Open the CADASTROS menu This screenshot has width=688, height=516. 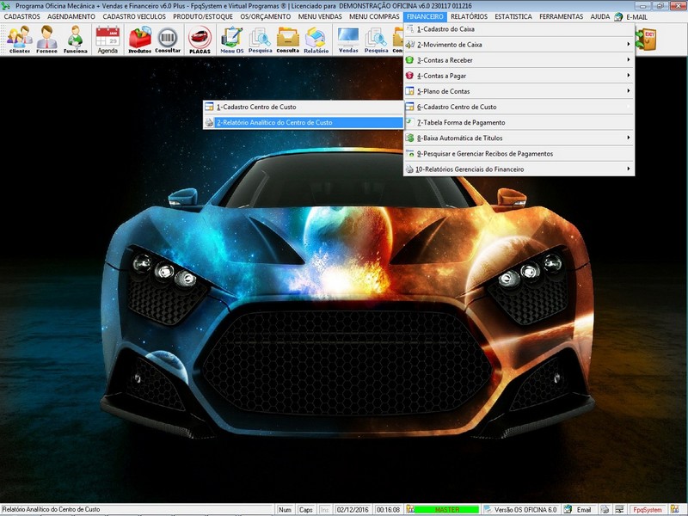pos(22,16)
